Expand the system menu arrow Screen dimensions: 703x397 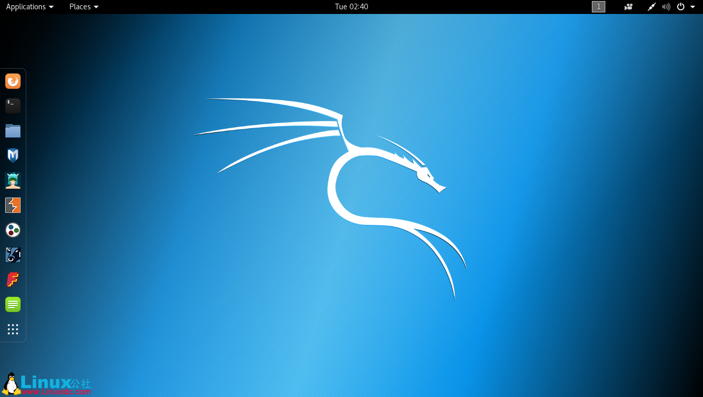[693, 7]
